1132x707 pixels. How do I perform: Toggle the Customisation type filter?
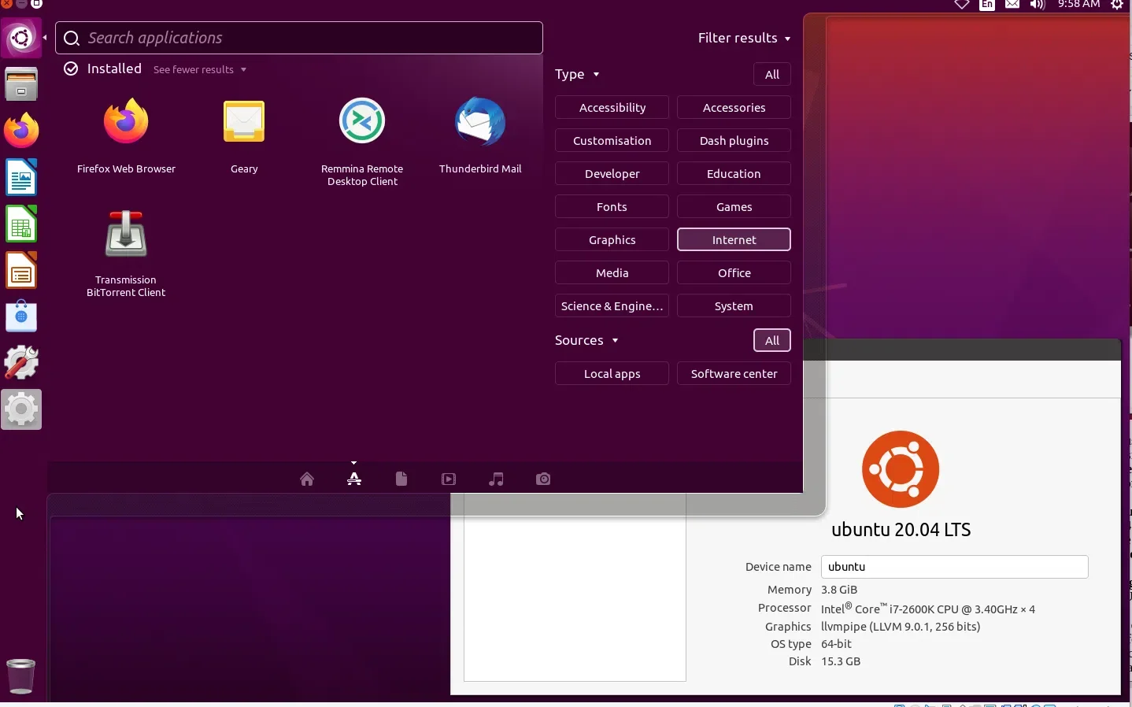tap(612, 141)
